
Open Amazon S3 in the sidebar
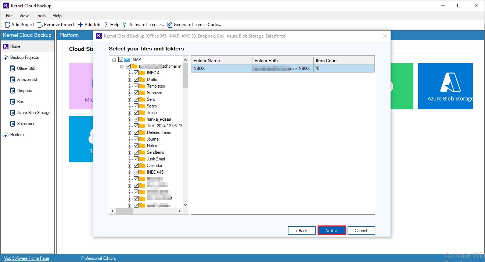[27, 79]
